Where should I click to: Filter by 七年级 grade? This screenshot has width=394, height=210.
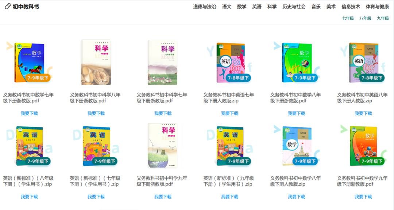[x=348, y=18]
